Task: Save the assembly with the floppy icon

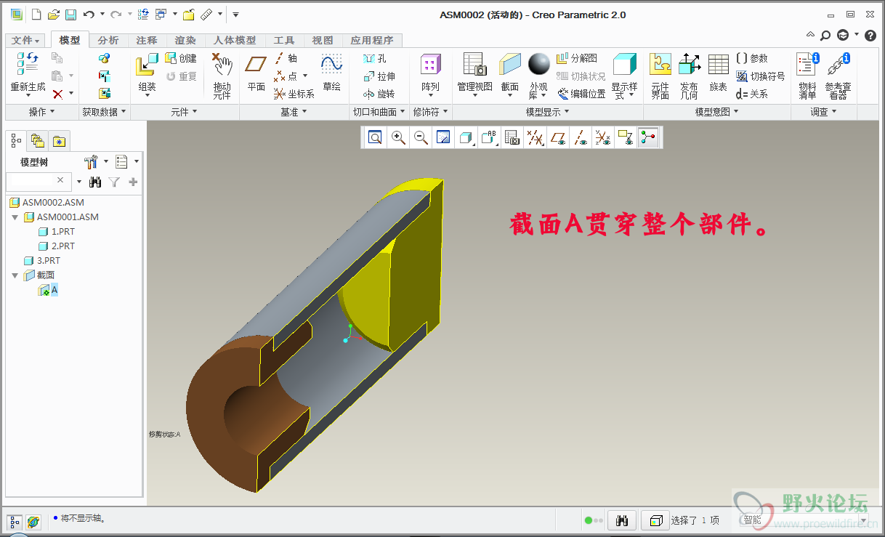Action: [70, 15]
